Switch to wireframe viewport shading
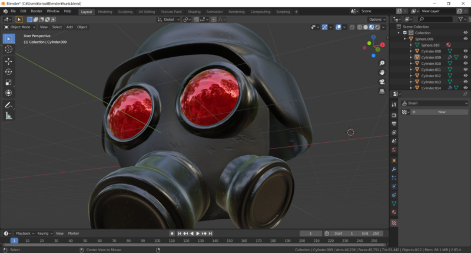 pos(360,27)
